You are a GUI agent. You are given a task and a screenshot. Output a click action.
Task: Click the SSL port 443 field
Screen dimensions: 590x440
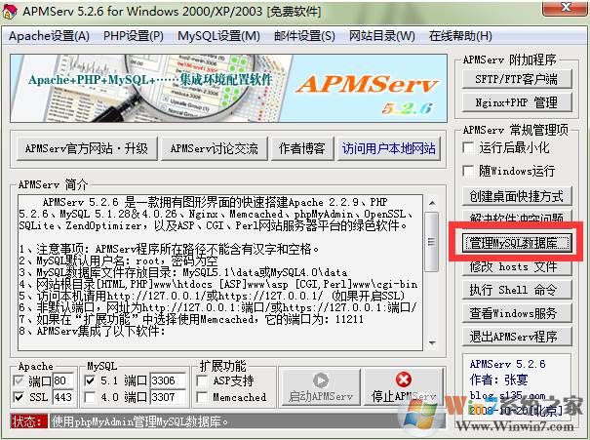pos(62,397)
